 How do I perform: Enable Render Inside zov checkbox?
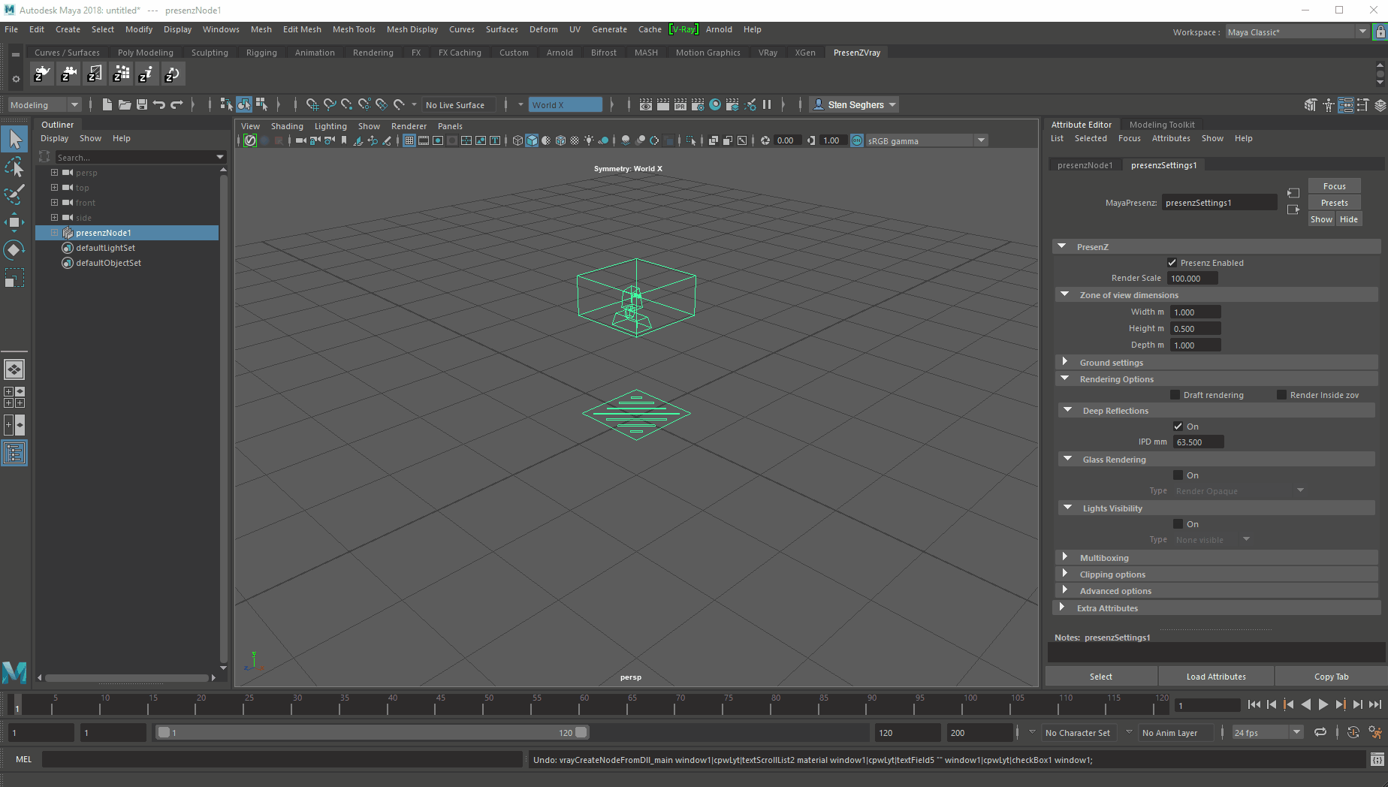click(1281, 395)
